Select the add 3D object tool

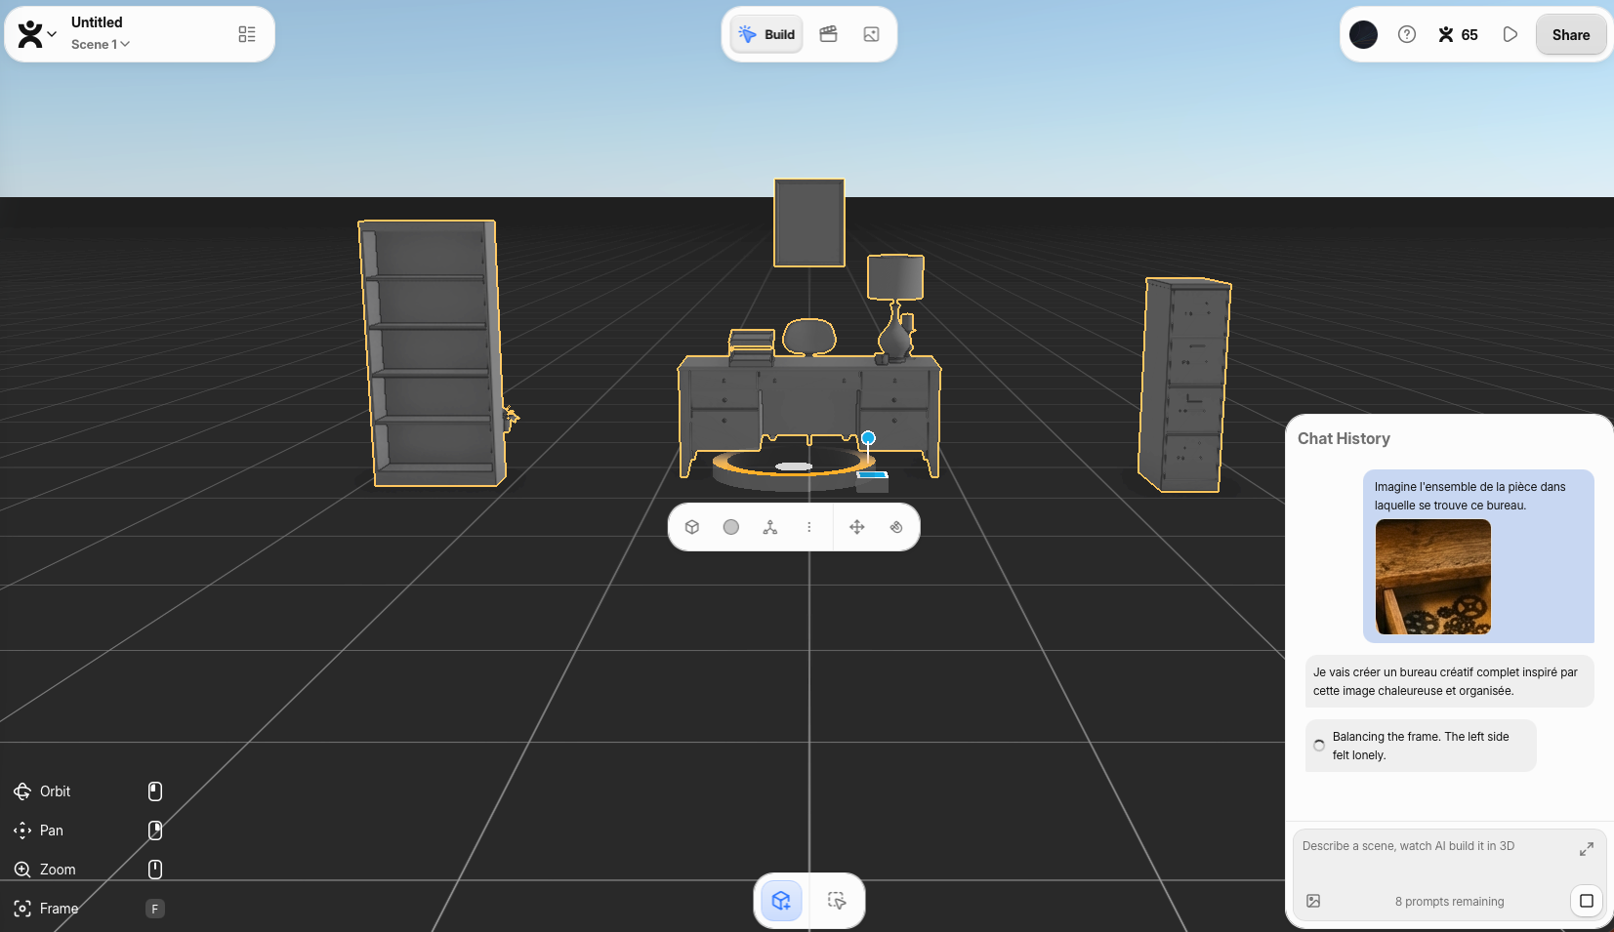tap(781, 900)
